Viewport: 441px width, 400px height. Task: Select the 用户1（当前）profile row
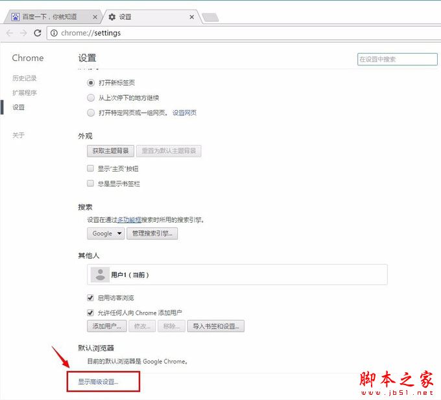click(x=237, y=274)
